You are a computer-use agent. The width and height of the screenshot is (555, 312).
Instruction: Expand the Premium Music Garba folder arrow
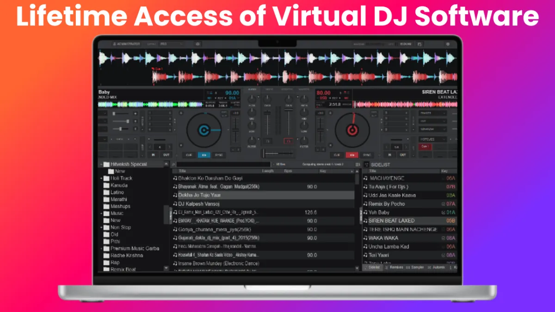coord(101,248)
